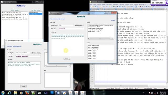Open the File menu in Notepad++

(91, 4)
